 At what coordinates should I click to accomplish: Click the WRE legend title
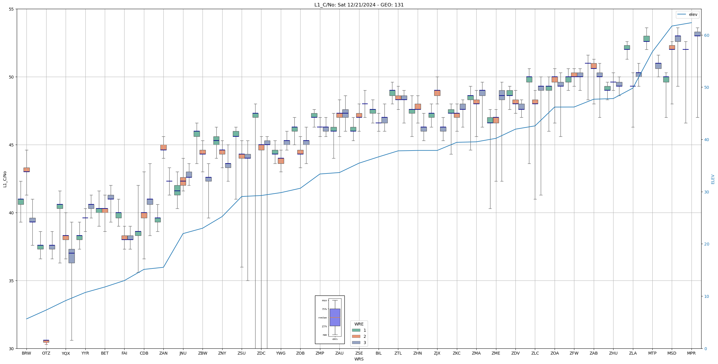(x=359, y=324)
